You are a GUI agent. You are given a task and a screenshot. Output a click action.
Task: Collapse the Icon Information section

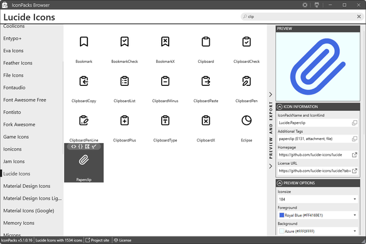point(280,107)
